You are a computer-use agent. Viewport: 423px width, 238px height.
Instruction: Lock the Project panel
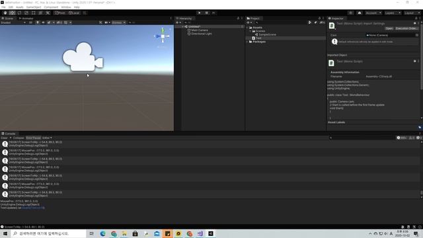[x=319, y=19]
